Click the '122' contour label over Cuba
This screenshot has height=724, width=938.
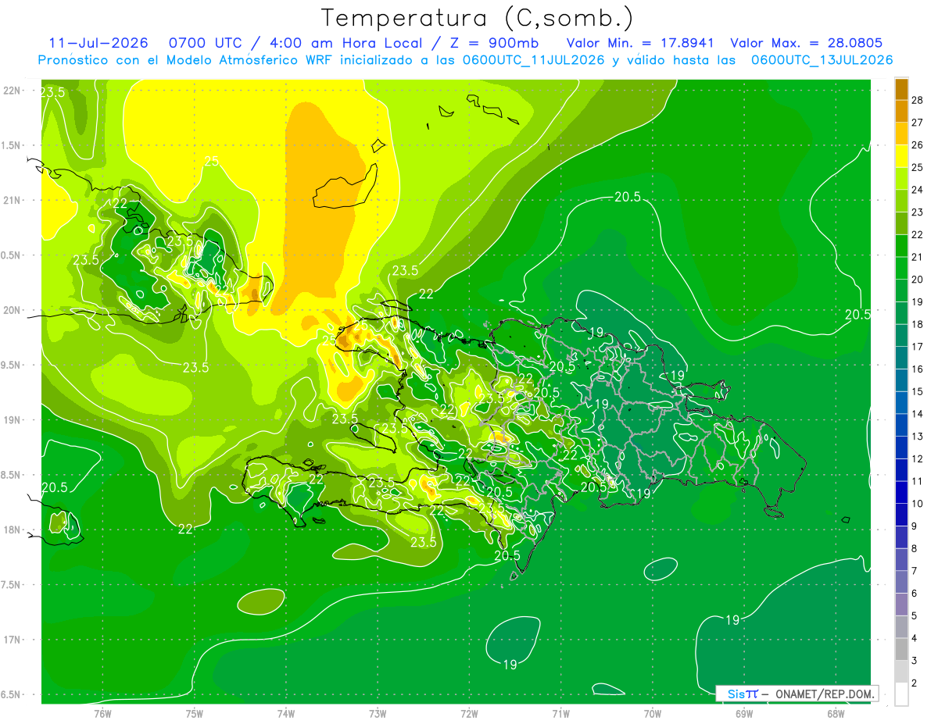(118, 204)
